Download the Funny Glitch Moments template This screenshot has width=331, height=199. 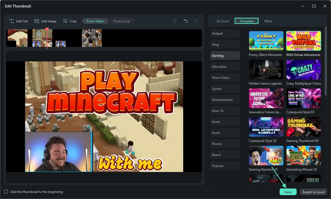(280, 46)
